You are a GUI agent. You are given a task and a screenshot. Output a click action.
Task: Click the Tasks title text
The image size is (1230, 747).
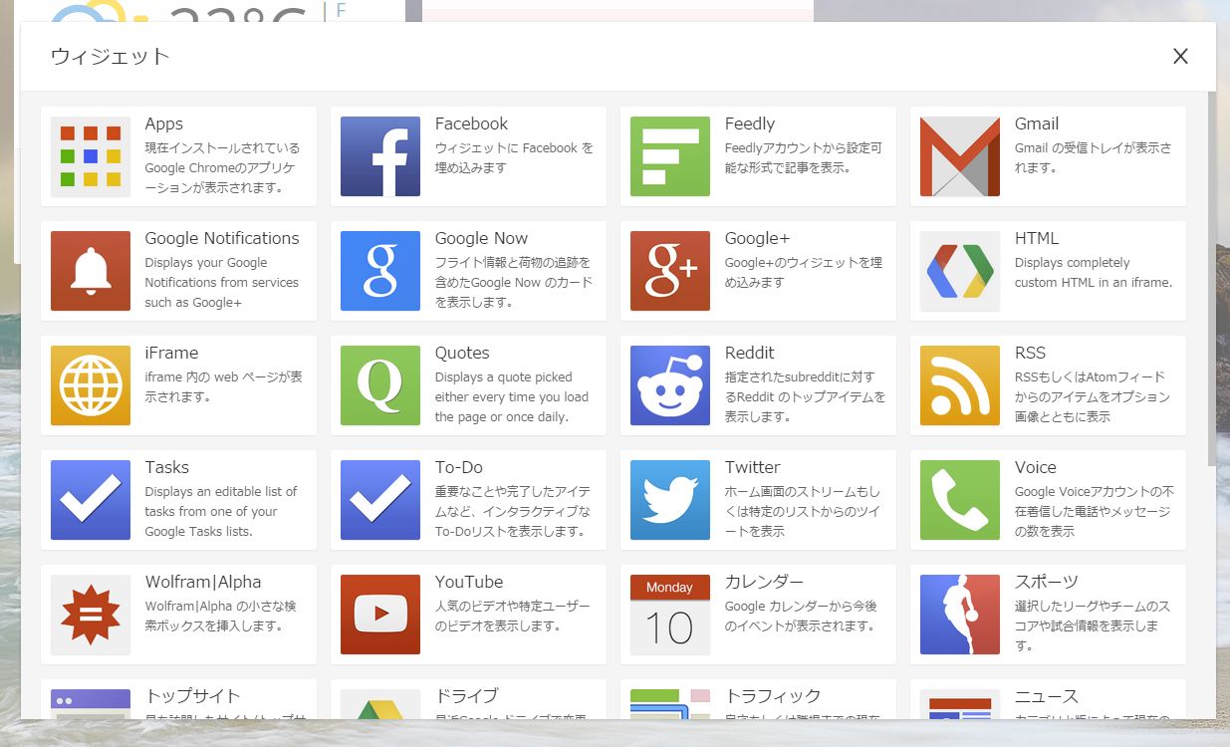pyautogui.click(x=166, y=467)
